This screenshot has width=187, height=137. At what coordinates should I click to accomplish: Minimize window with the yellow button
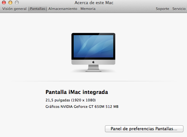(10, 3)
